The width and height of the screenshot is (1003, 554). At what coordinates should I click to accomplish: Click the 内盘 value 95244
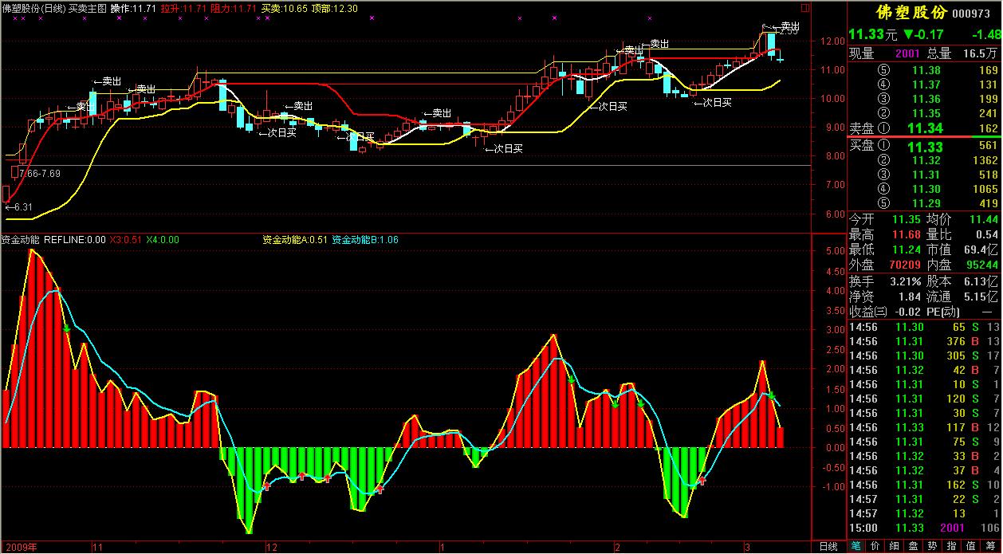(x=981, y=265)
